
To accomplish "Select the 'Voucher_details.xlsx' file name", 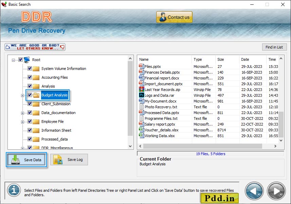I will [x=162, y=130].
